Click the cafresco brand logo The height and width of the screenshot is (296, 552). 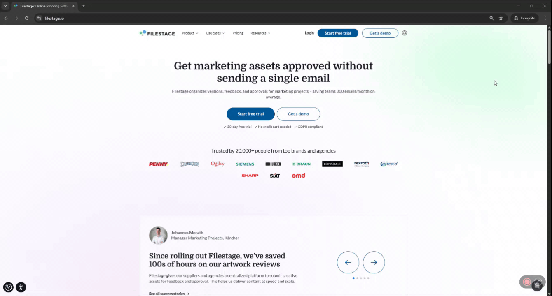pyautogui.click(x=389, y=164)
